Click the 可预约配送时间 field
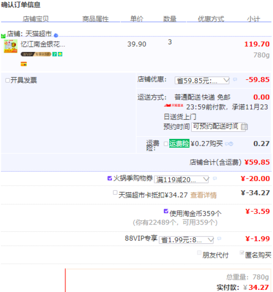The image size is (273, 292). pos(218,127)
